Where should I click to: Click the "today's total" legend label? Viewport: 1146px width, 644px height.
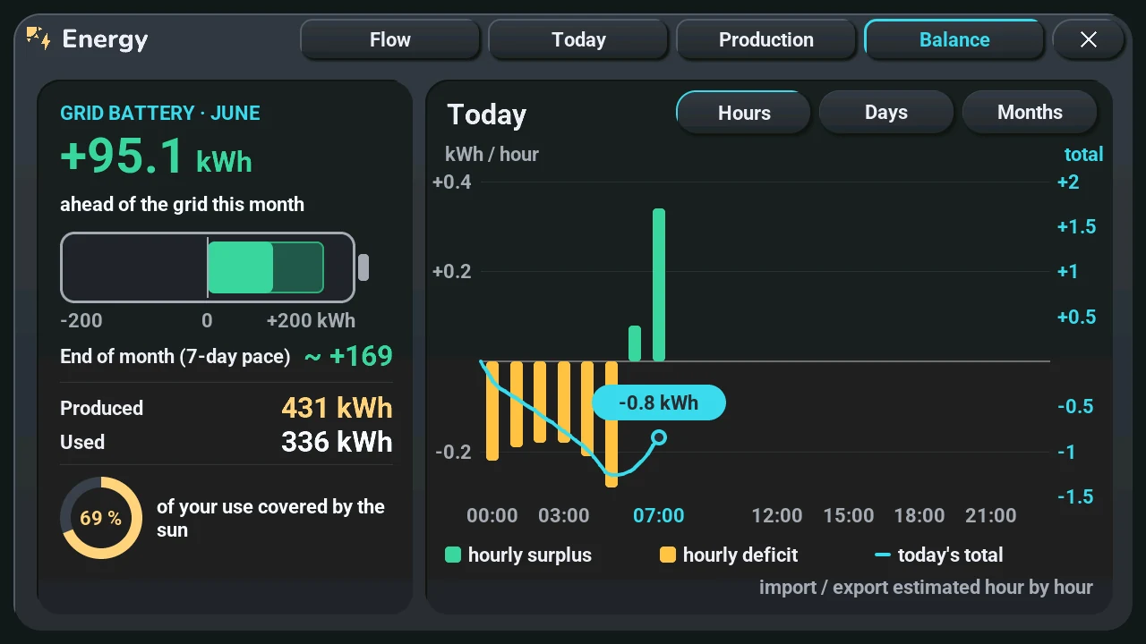click(x=951, y=555)
